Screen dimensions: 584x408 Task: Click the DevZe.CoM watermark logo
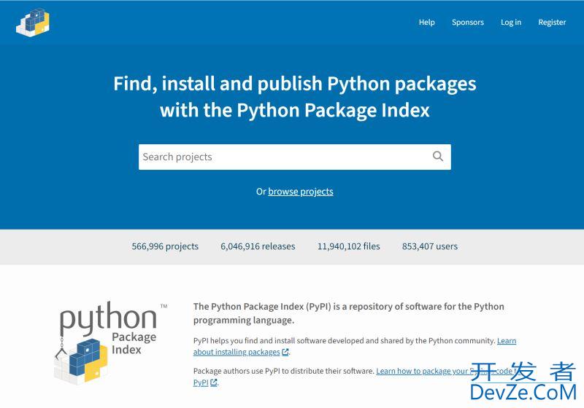[522, 382]
